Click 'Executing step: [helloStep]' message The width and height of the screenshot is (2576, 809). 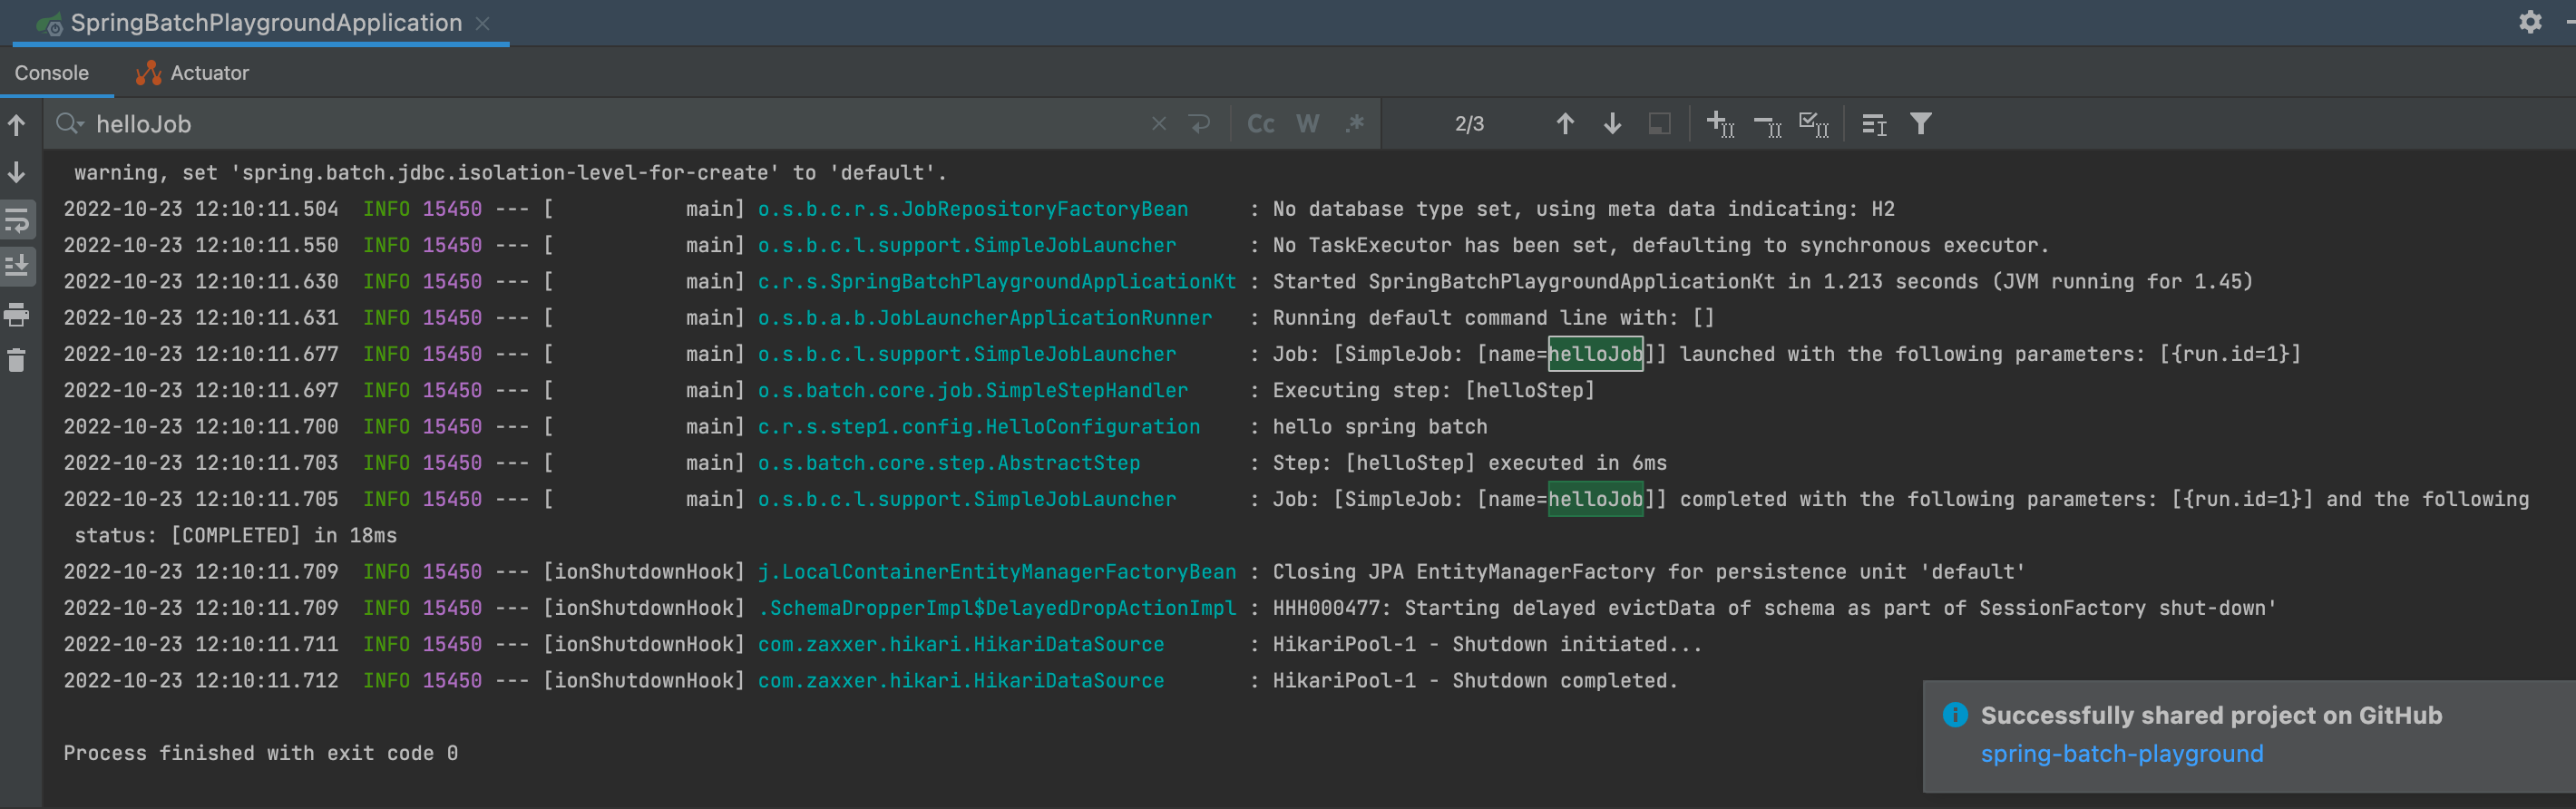click(x=1433, y=391)
